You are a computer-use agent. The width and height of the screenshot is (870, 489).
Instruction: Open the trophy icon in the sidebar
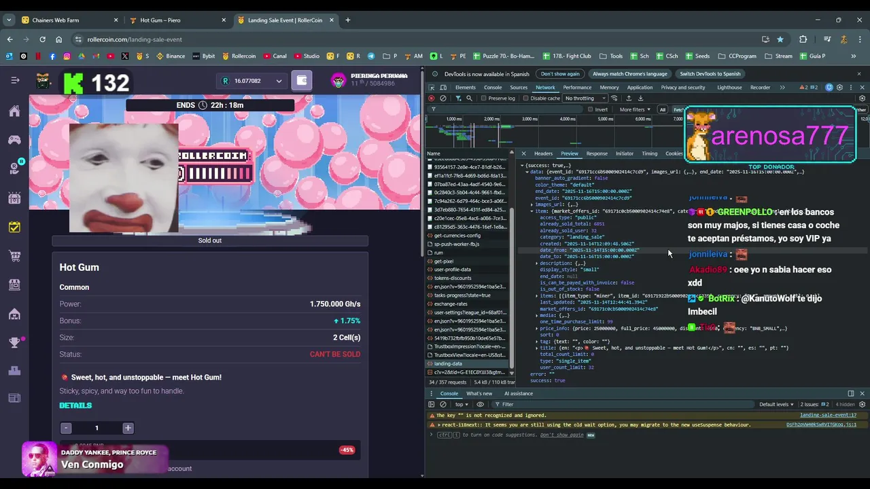(14, 342)
